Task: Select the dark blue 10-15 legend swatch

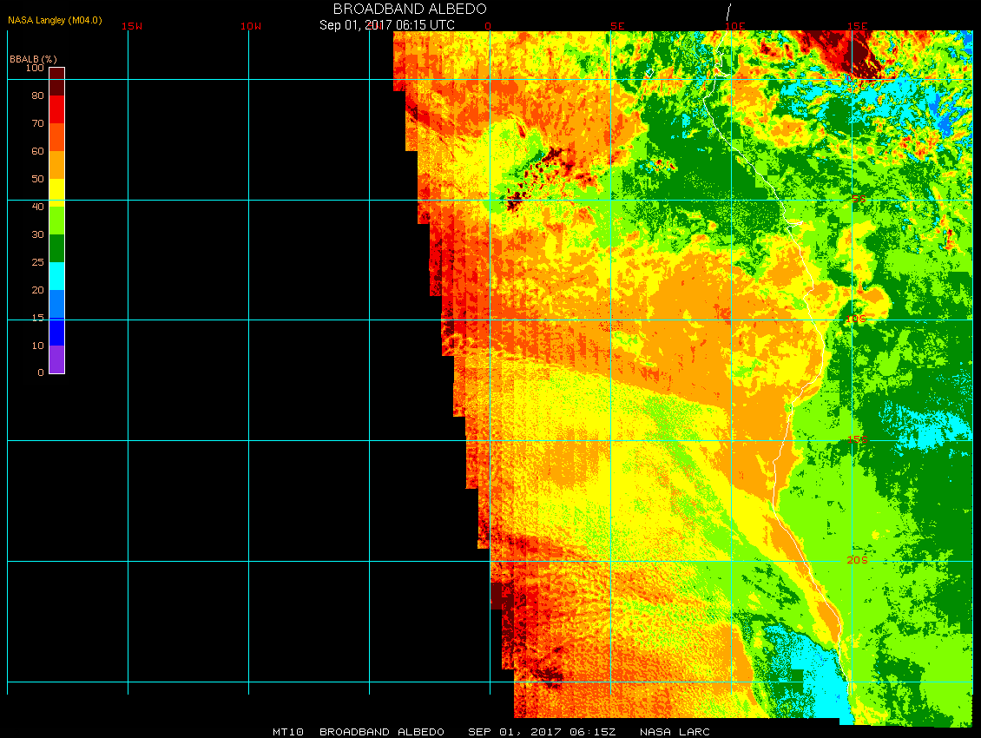Action: click(x=57, y=332)
